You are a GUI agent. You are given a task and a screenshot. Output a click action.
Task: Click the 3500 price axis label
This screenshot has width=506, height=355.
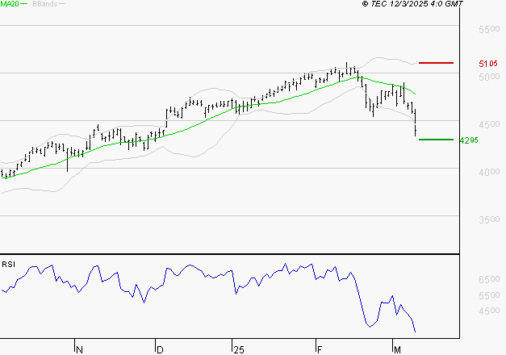[489, 219]
